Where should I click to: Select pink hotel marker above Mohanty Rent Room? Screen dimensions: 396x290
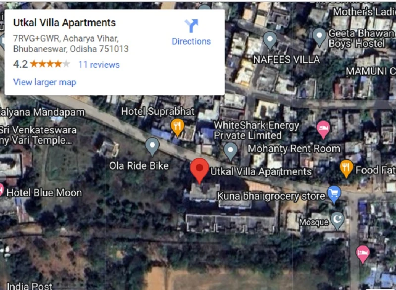(323, 129)
